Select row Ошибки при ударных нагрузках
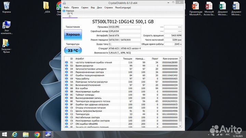 (x=121, y=105)
